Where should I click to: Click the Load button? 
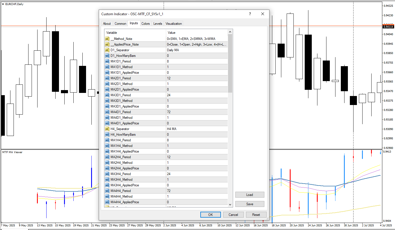(x=250, y=195)
